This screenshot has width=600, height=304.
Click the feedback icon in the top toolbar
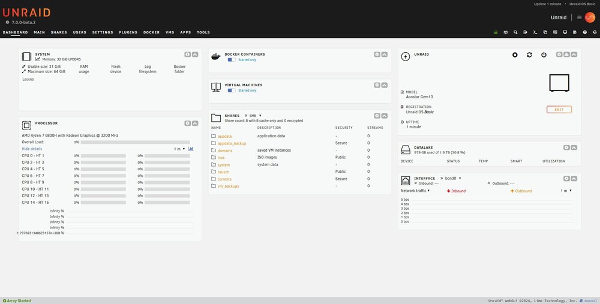click(x=555, y=32)
